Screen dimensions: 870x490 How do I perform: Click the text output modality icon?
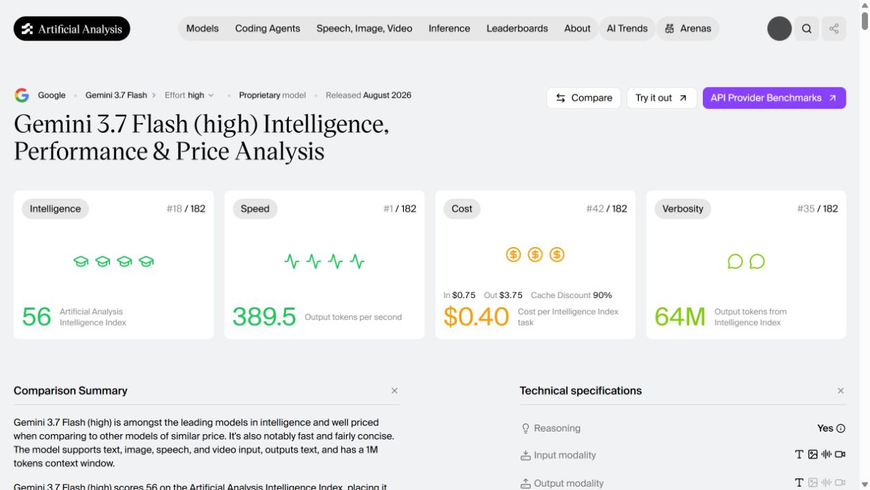(x=799, y=482)
